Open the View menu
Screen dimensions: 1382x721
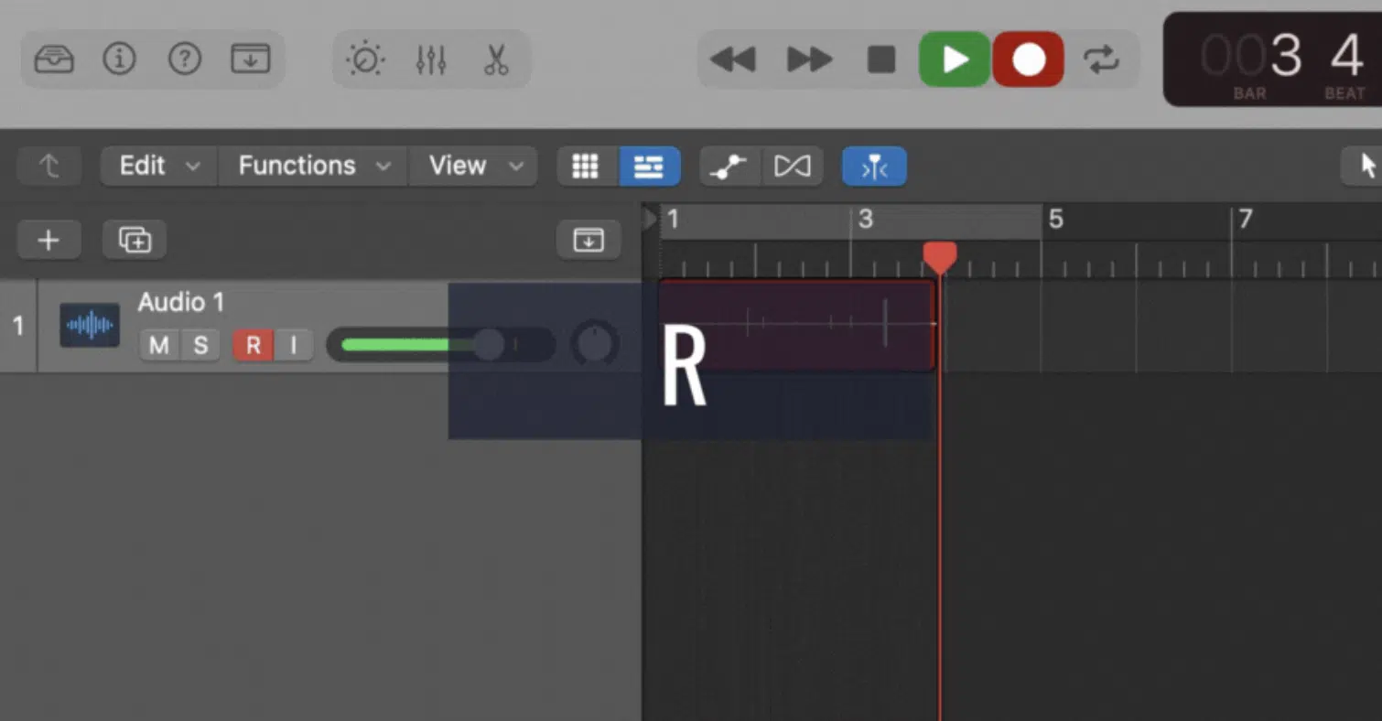click(x=473, y=167)
